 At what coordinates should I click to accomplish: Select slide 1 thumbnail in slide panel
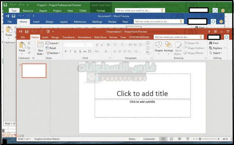pos(34,71)
